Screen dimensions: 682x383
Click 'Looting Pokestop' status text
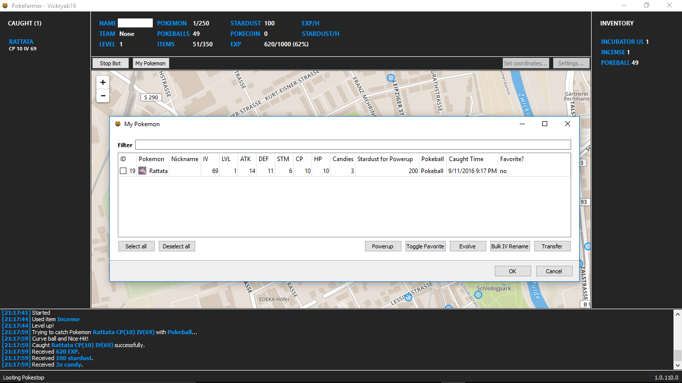pyautogui.click(x=24, y=378)
